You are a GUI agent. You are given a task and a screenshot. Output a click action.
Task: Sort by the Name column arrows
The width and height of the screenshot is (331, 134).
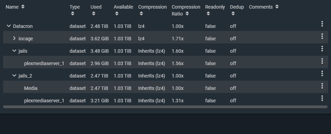click(23, 7)
